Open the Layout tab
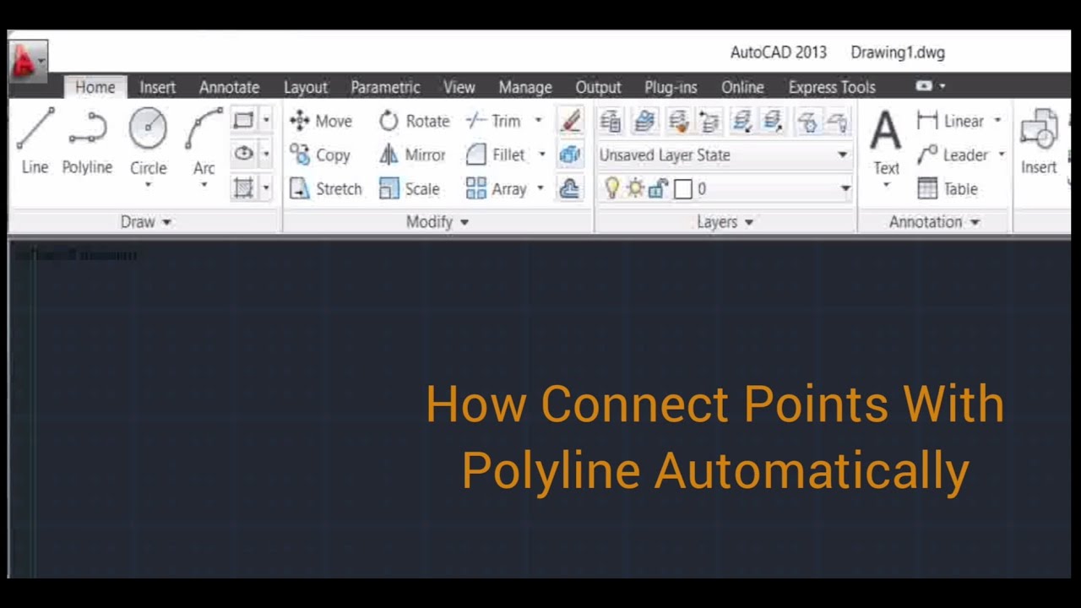 (306, 87)
